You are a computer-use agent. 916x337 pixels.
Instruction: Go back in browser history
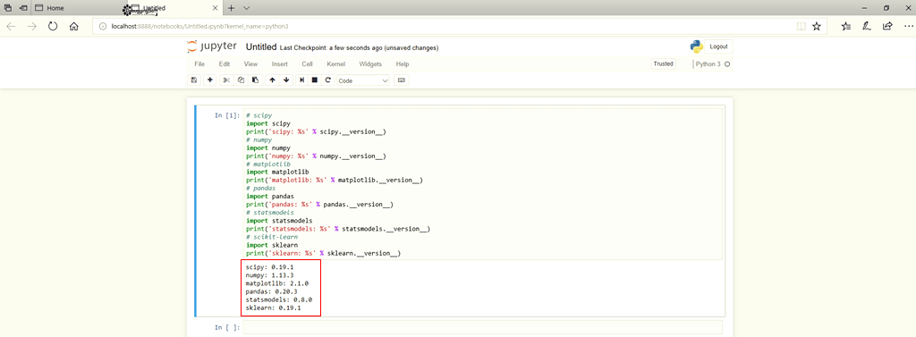[x=11, y=26]
